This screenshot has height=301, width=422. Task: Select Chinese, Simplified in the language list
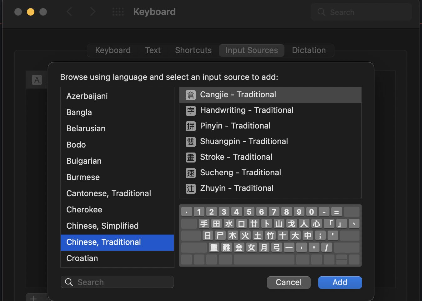click(x=102, y=226)
